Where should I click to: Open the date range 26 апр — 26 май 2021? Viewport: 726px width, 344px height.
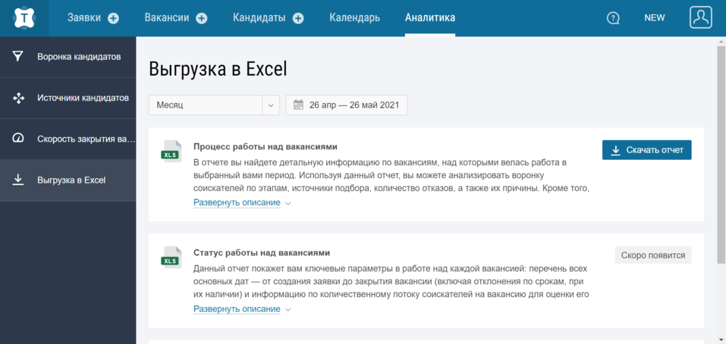click(347, 105)
